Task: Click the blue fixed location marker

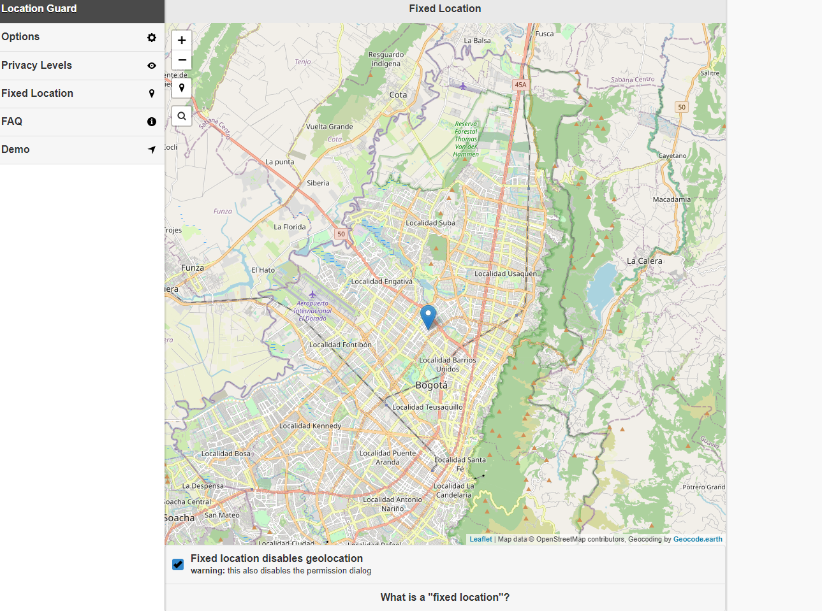Action: [429, 317]
